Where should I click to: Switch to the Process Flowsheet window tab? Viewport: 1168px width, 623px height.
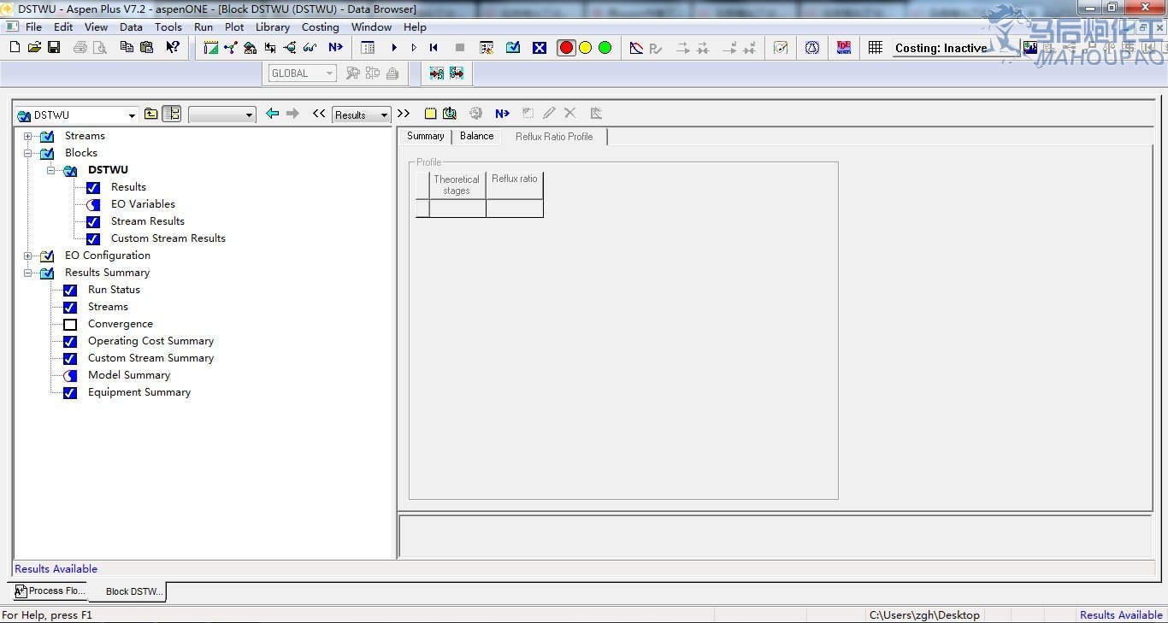pos(50,591)
